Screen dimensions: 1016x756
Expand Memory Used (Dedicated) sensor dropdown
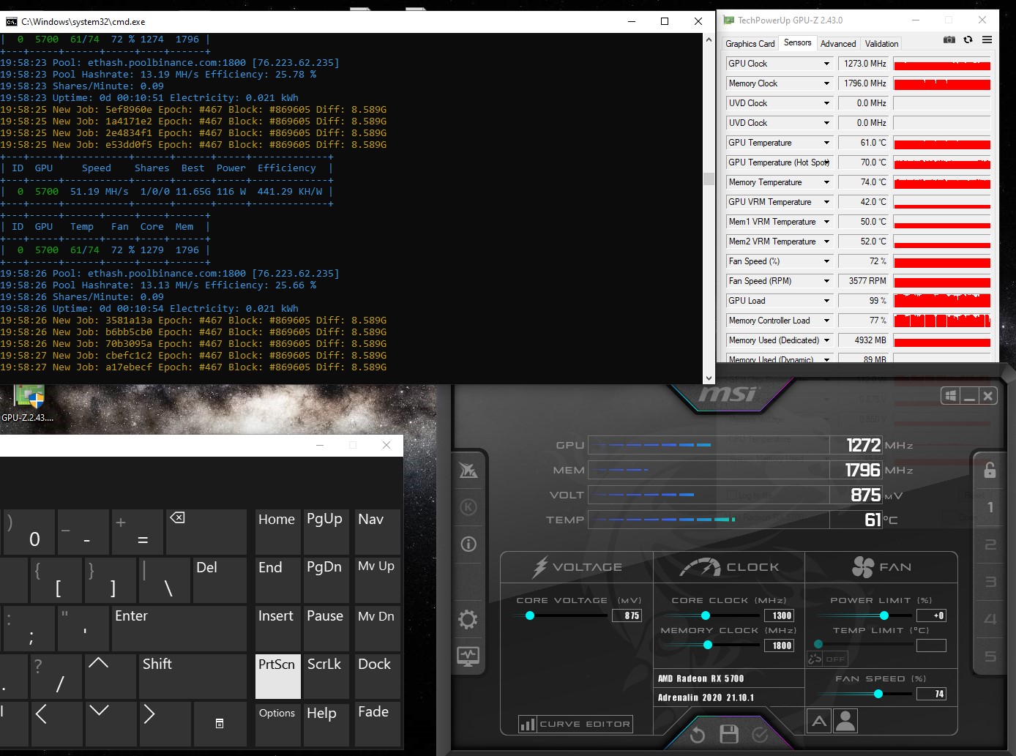[827, 340]
